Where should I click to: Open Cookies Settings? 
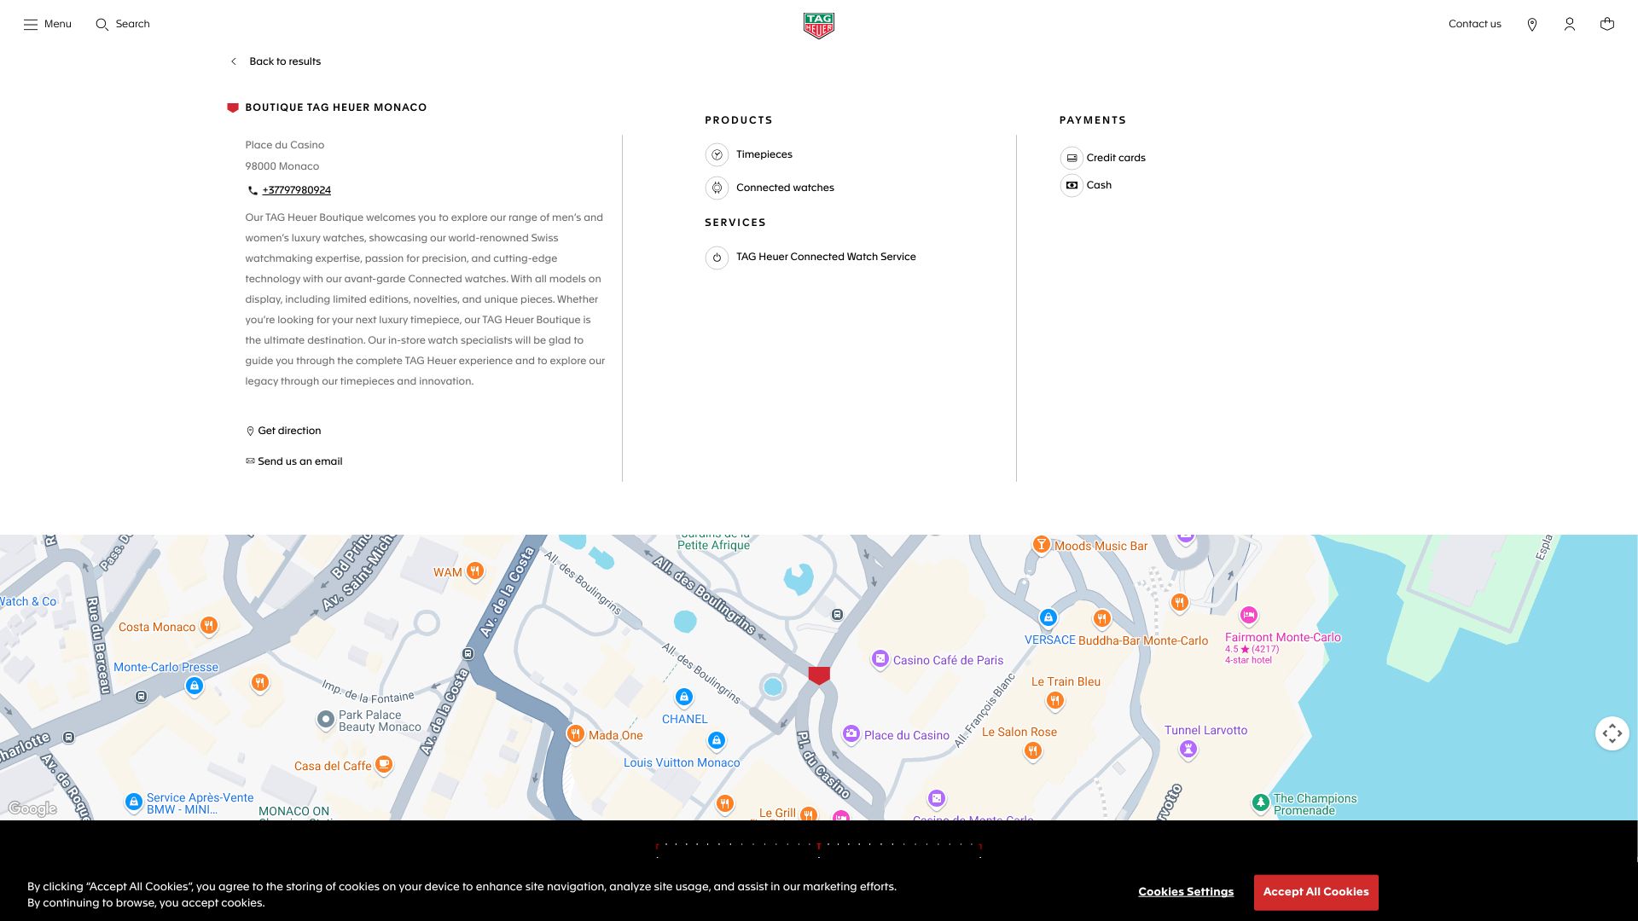1186,892
